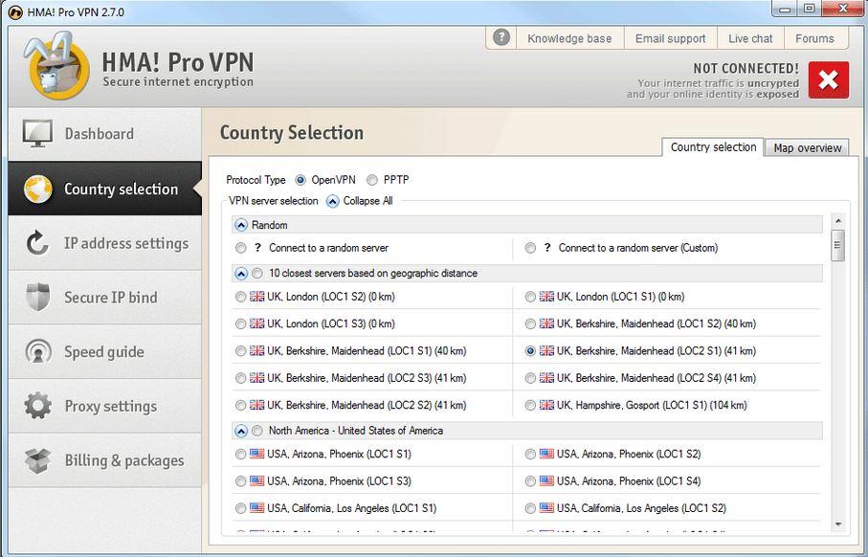This screenshot has height=557, width=868.
Task: Click the Email support button
Action: (670, 38)
